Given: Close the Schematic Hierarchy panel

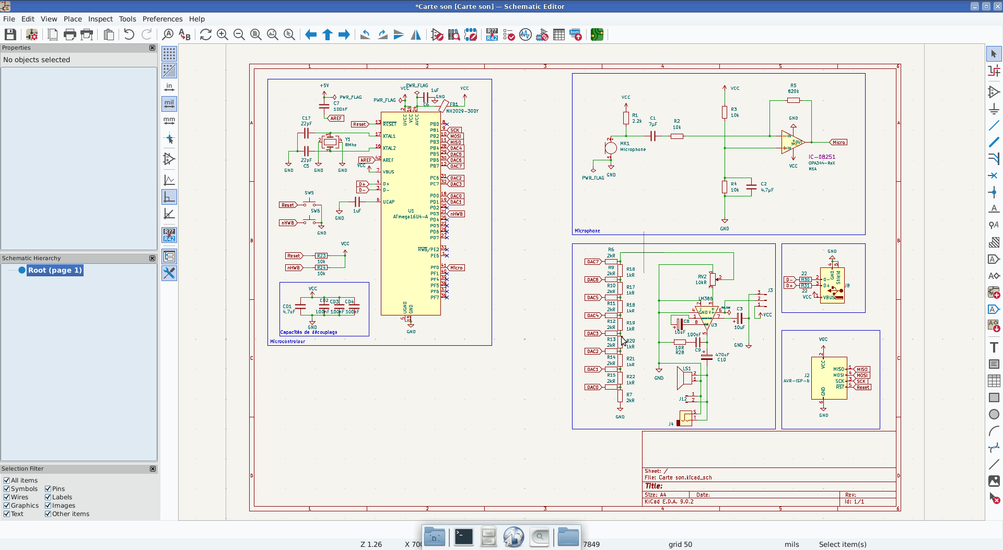Looking at the screenshot, I should (x=153, y=258).
